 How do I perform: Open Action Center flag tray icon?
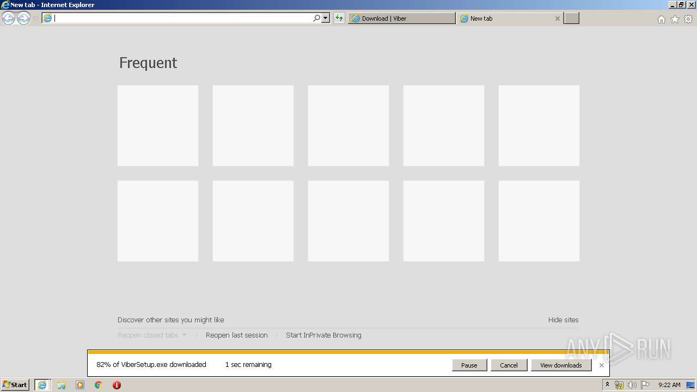point(645,385)
